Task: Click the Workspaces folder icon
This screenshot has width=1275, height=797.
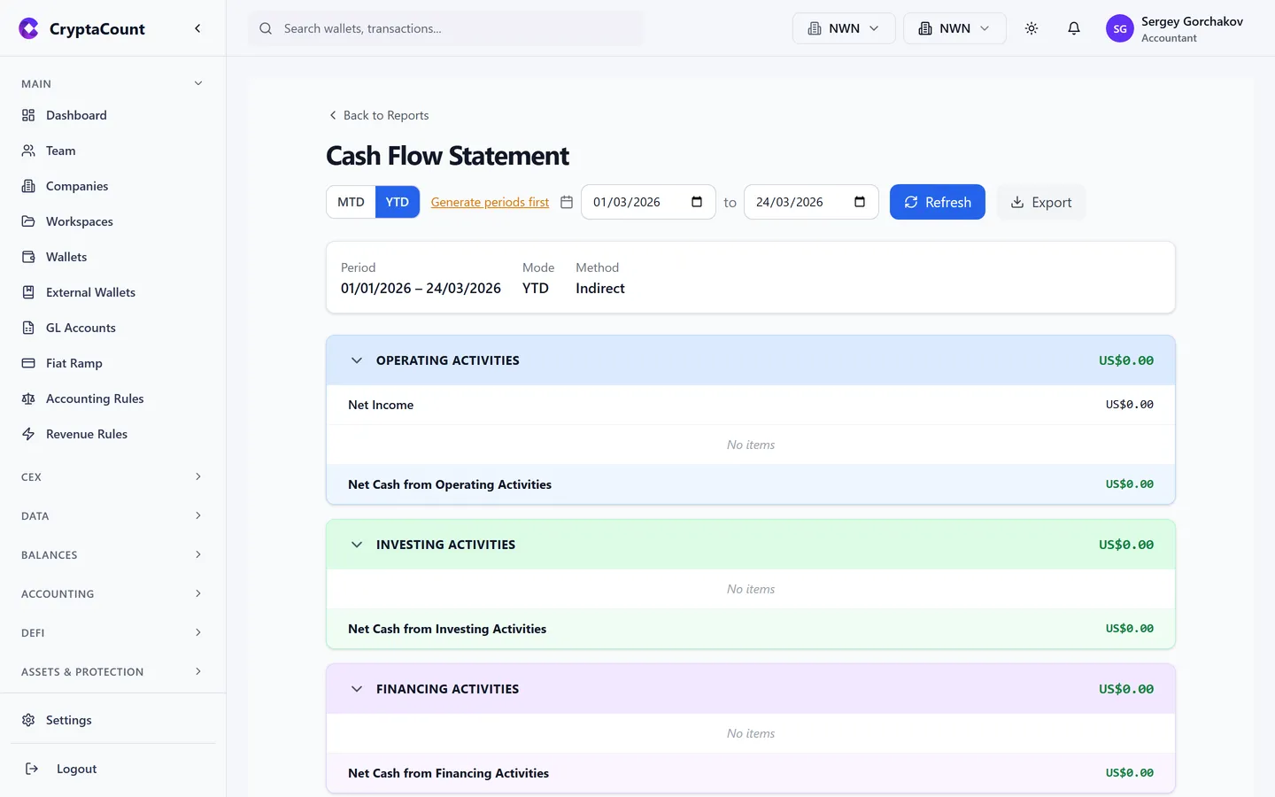Action: [28, 221]
